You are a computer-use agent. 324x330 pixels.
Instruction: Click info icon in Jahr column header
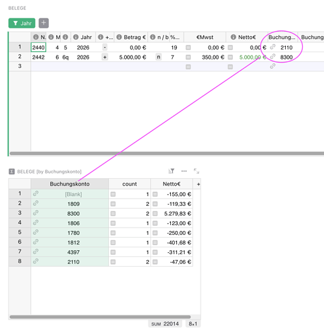[x=76, y=37]
